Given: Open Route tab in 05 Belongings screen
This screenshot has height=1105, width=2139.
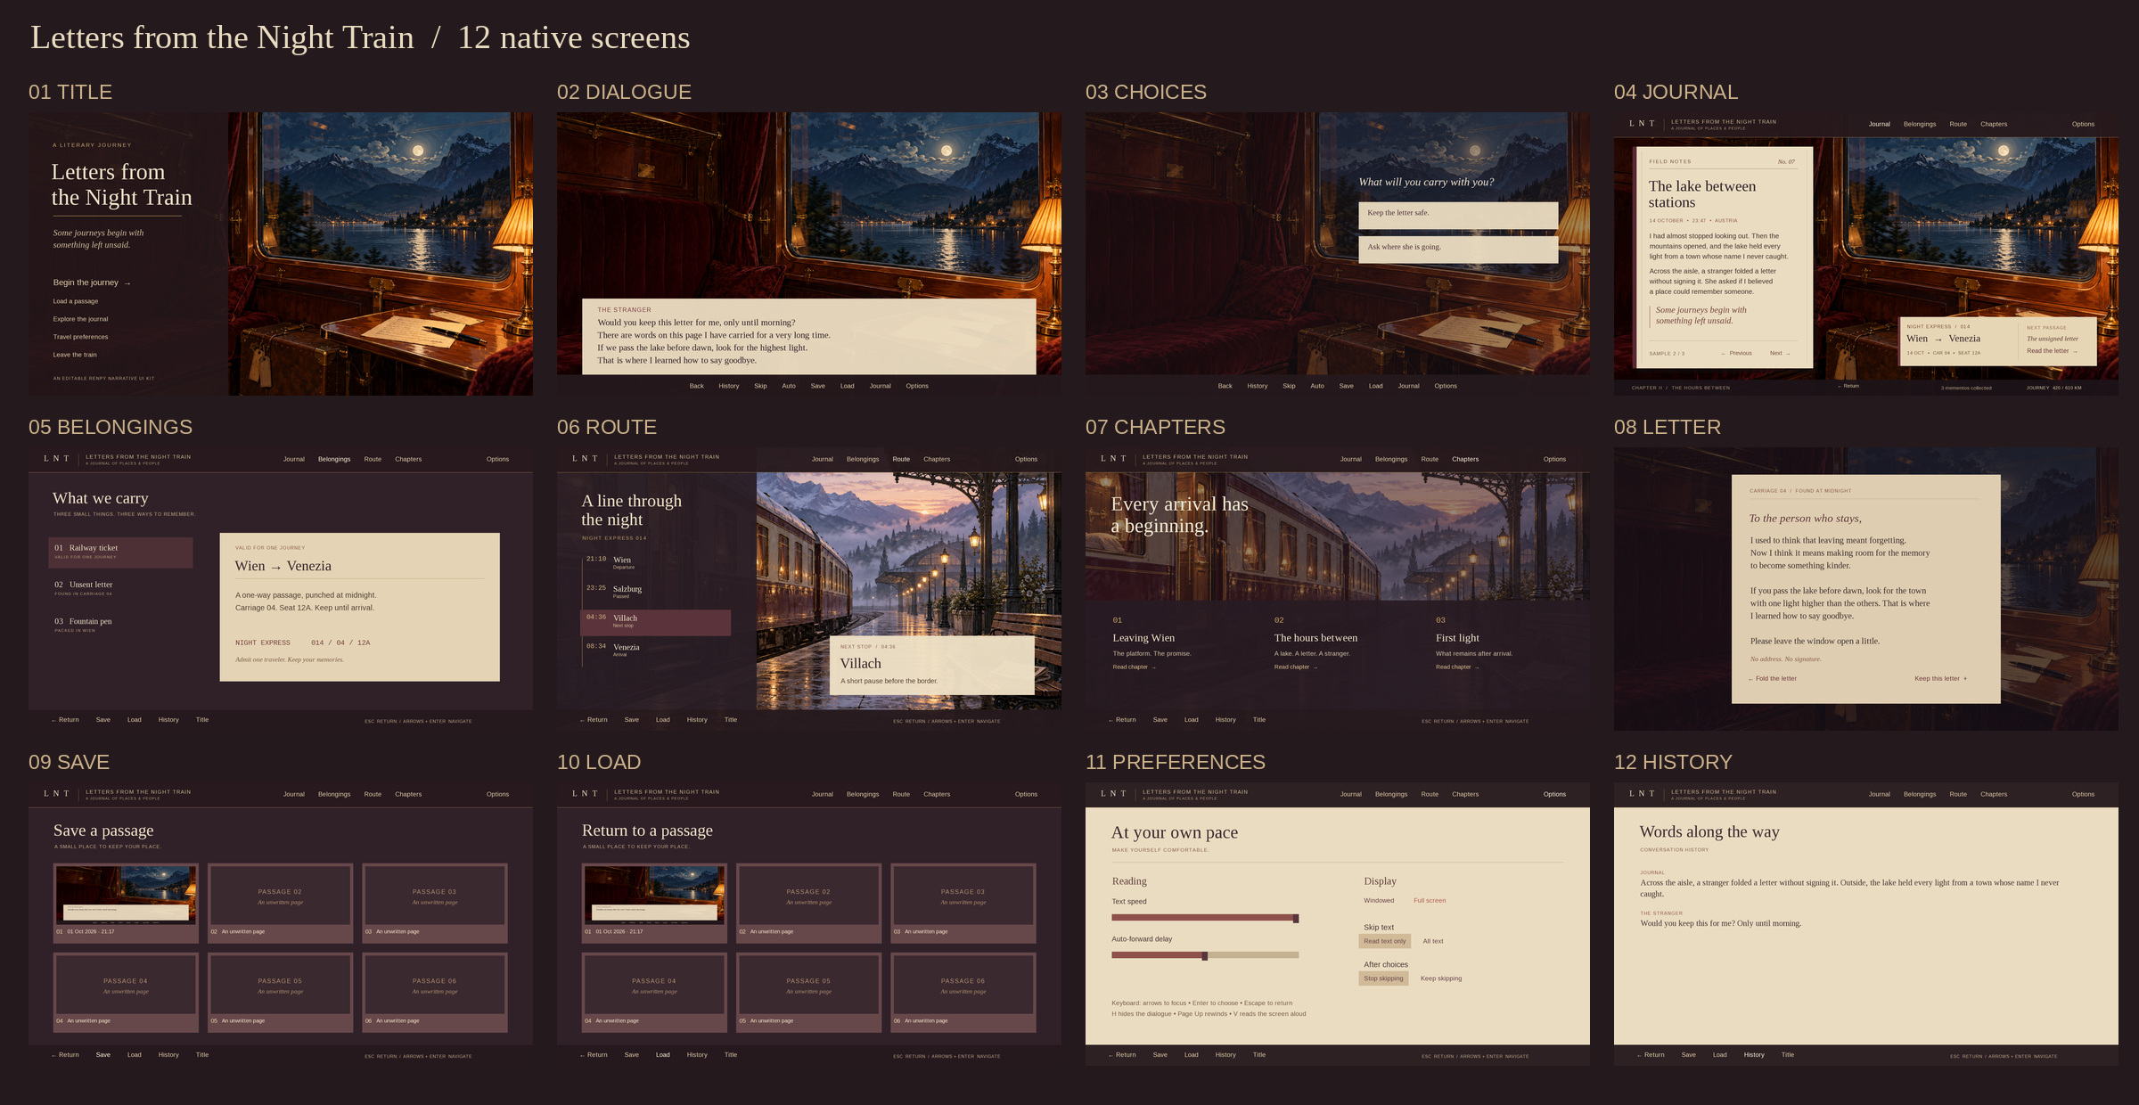Looking at the screenshot, I should (x=373, y=459).
